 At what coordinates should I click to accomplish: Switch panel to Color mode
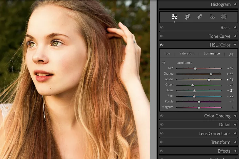[225, 45]
